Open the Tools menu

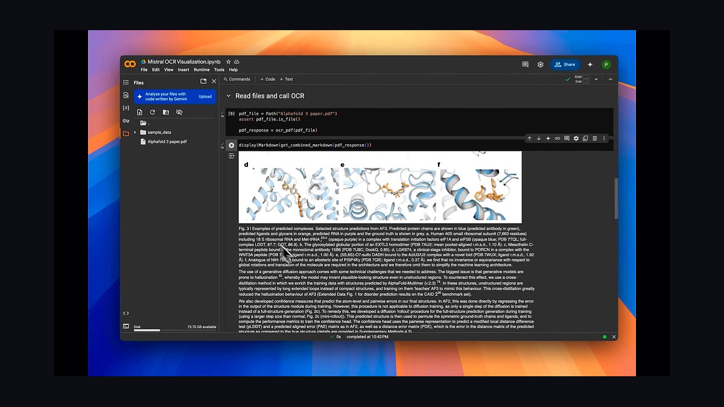[x=219, y=70]
